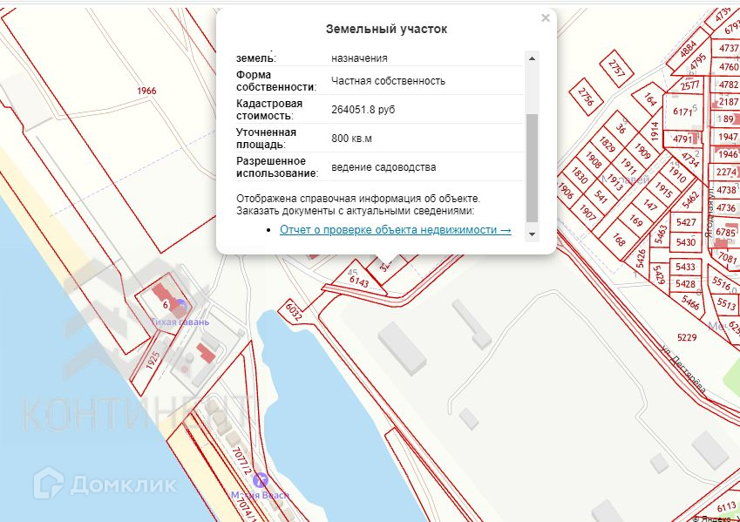
Task: Select parcel 5466 on the map
Action: 690,302
